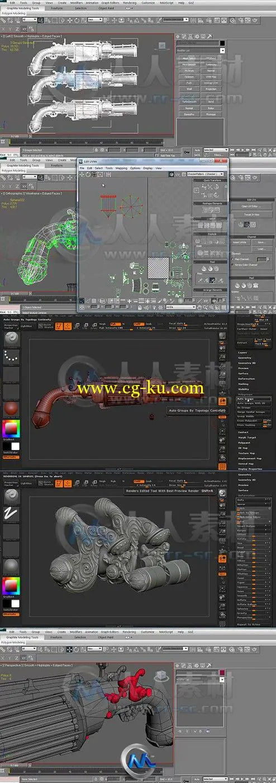Open the CheckerPattern texture dropdown
Viewport: 276px width, 783px height.
tap(205, 174)
